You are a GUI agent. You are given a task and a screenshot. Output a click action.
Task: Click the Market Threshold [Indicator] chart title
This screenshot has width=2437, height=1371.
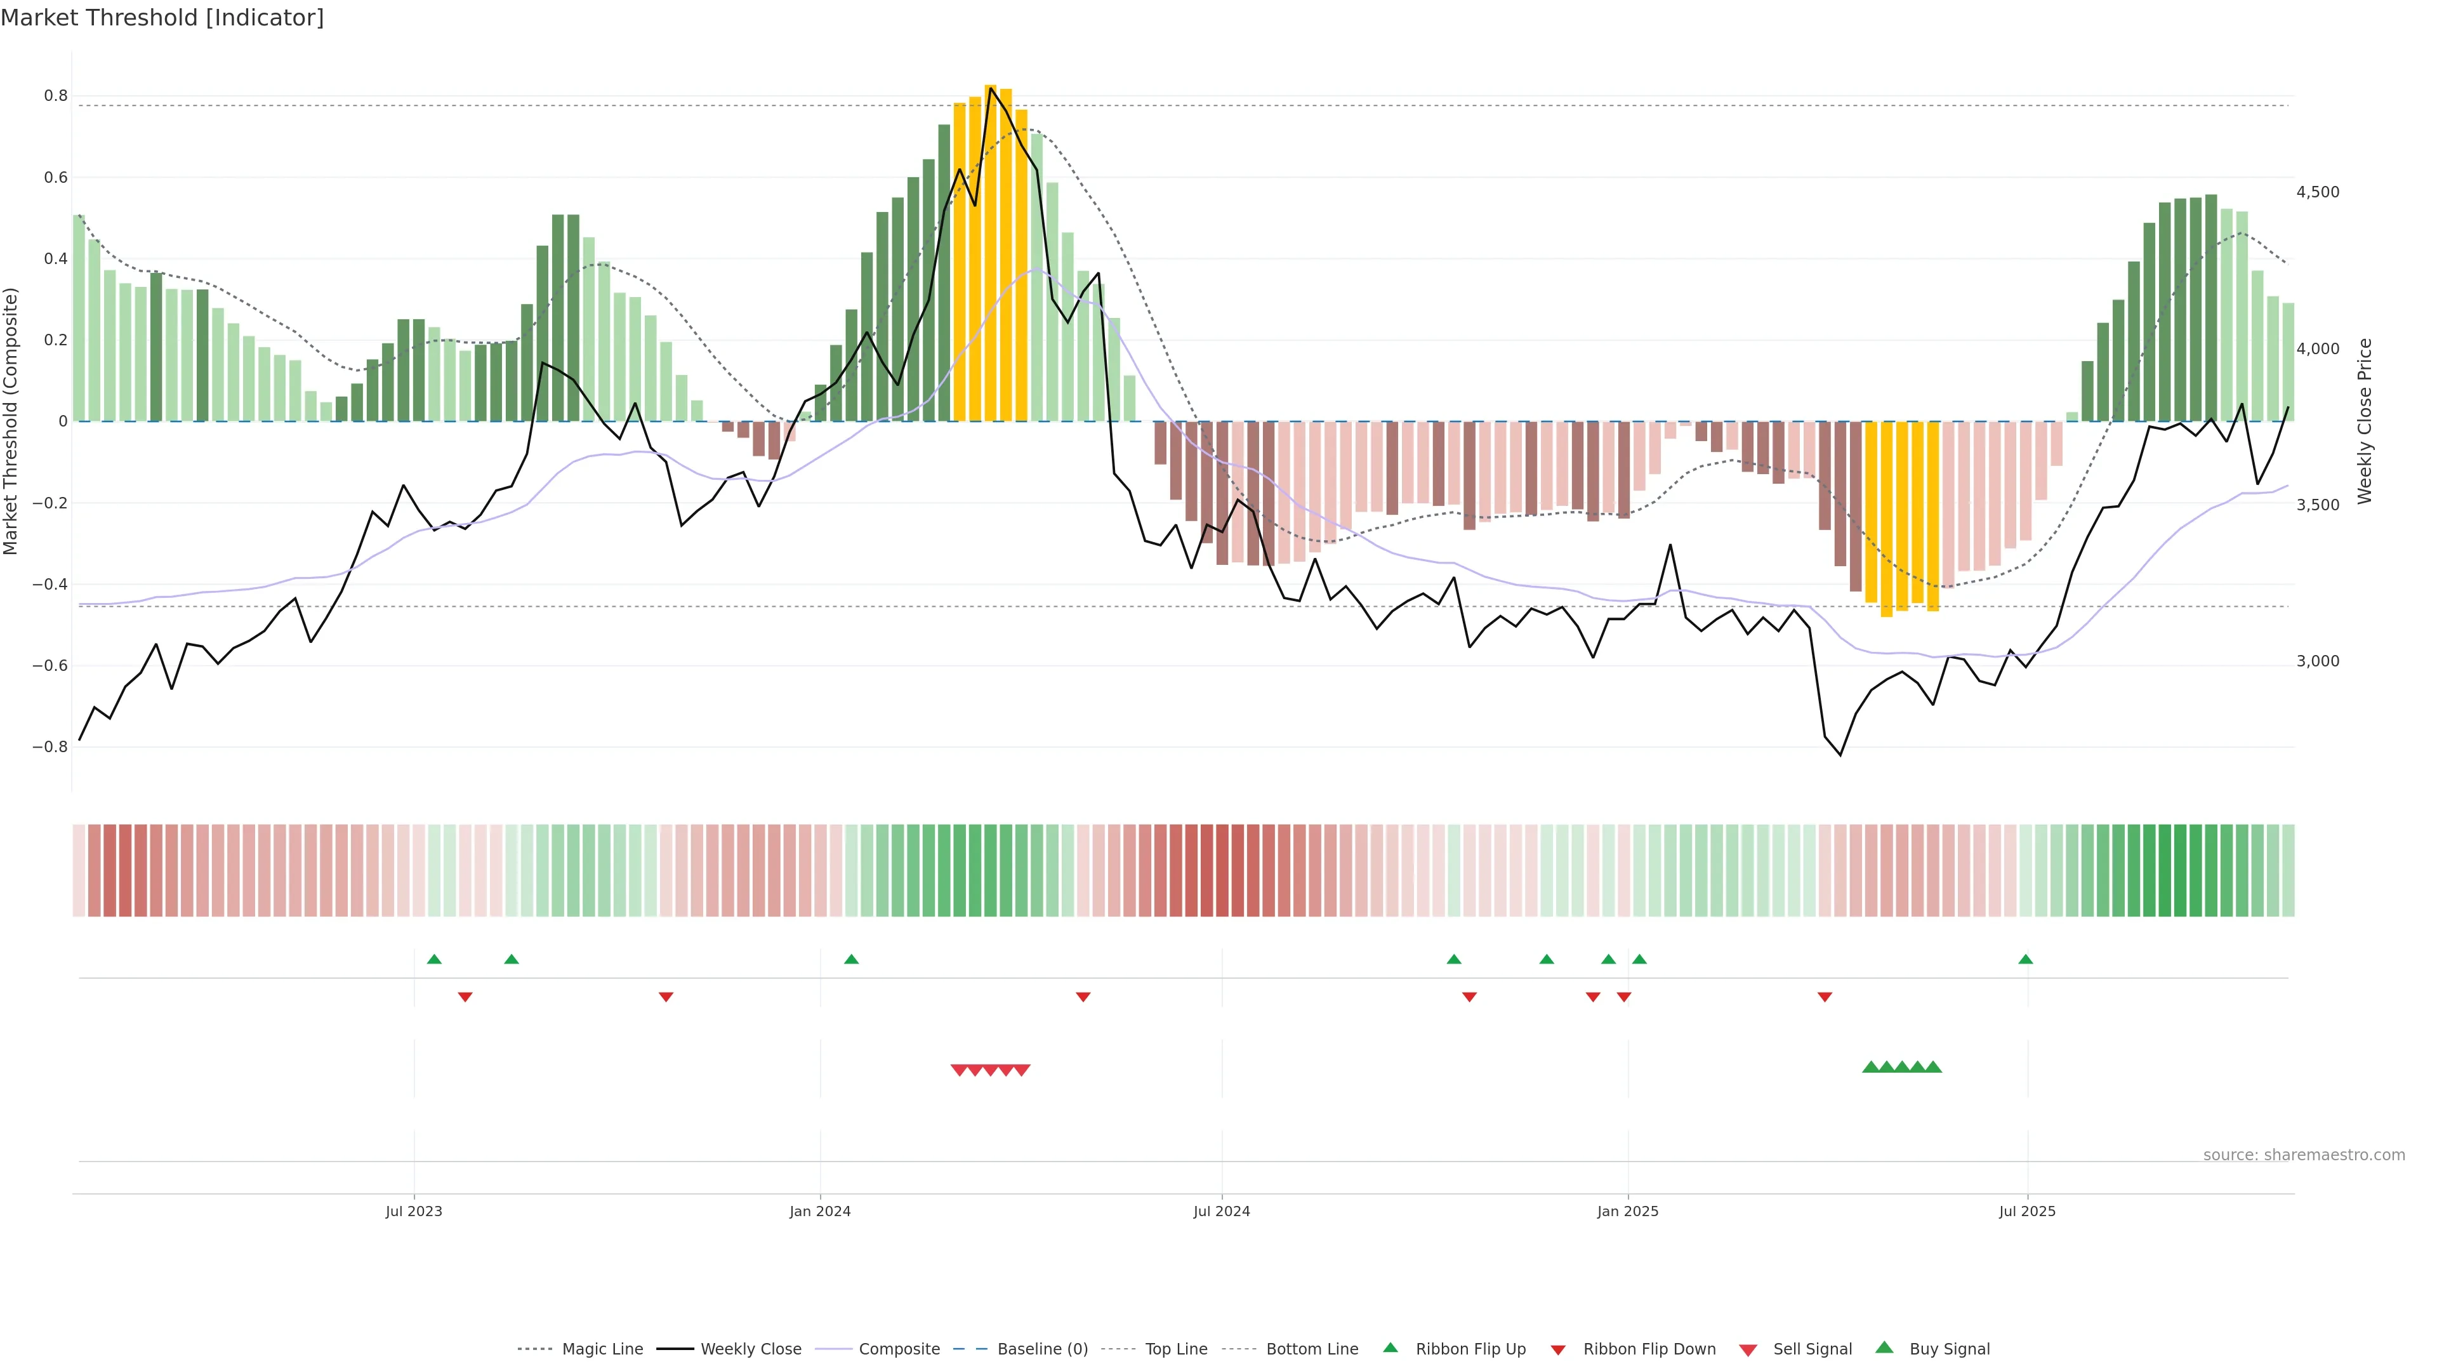click(x=162, y=18)
